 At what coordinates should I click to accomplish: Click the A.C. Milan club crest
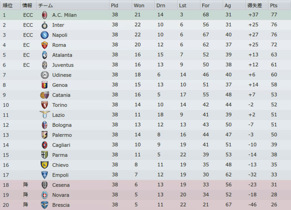click(x=45, y=15)
